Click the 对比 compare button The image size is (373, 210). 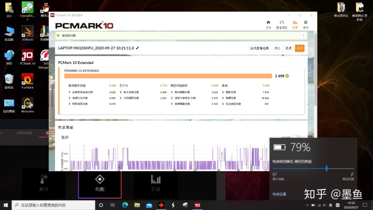point(277,48)
